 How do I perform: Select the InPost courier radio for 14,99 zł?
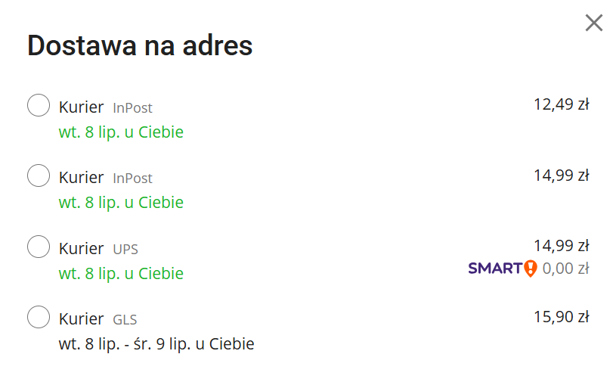pos(39,175)
